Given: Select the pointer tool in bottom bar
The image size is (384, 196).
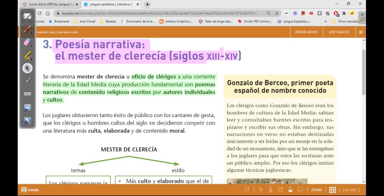Looking at the screenshot, I should point(261,190).
